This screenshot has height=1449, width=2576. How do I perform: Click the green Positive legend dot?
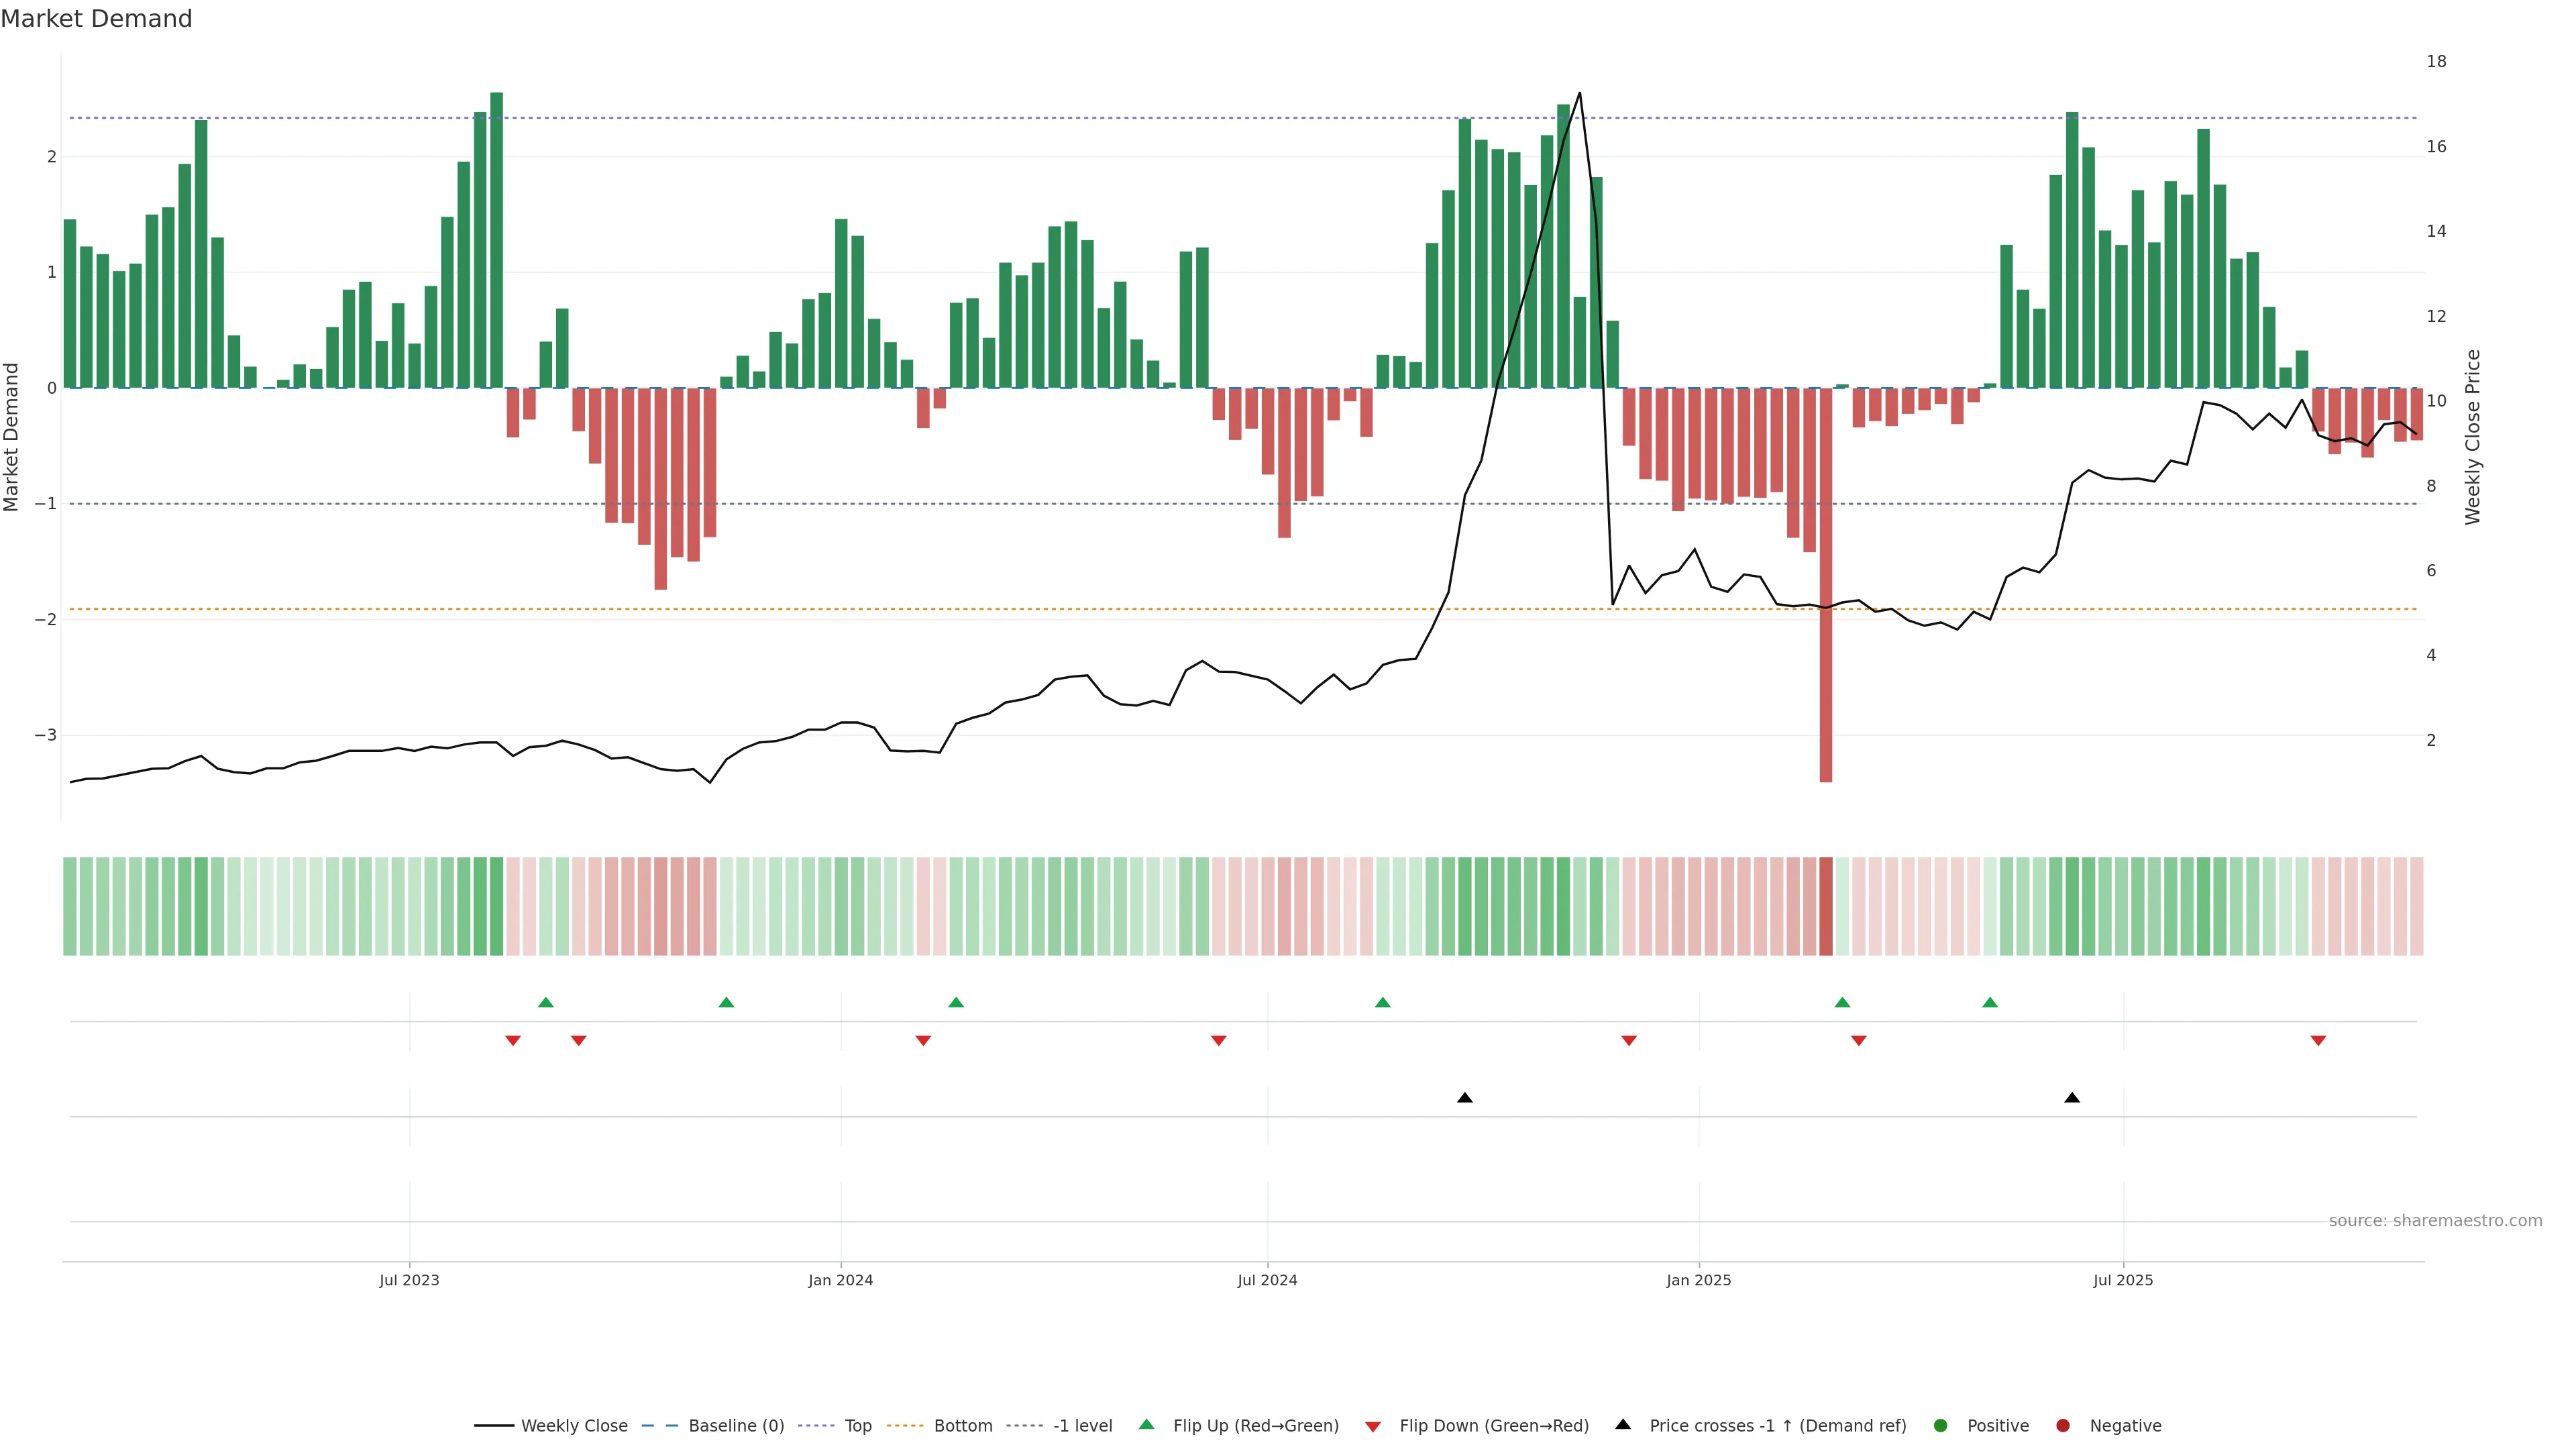[1941, 1426]
